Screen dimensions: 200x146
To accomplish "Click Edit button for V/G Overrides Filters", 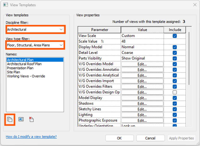I will [142, 87].
